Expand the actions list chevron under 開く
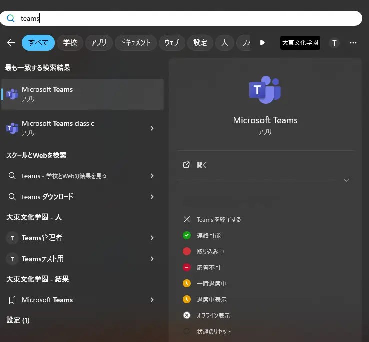 346,180
